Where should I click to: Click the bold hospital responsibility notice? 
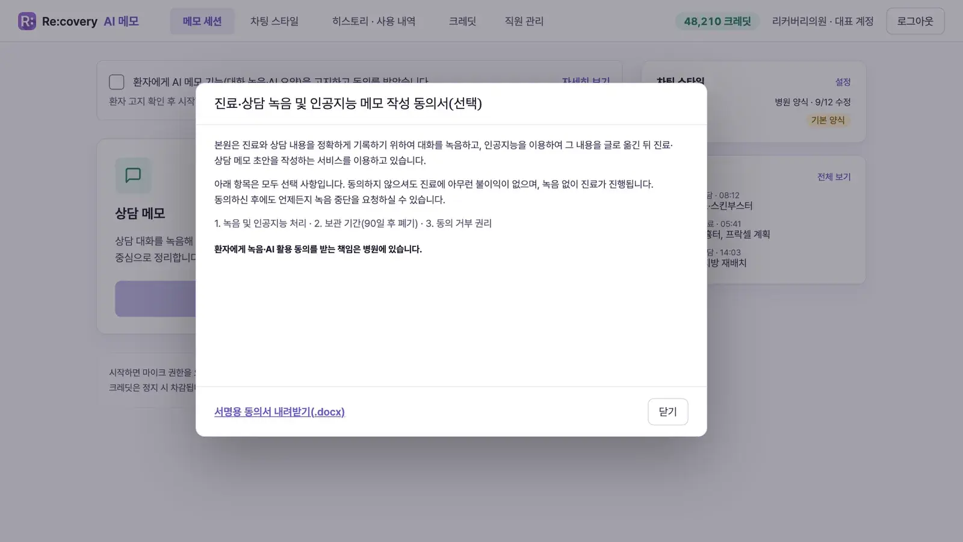318,249
